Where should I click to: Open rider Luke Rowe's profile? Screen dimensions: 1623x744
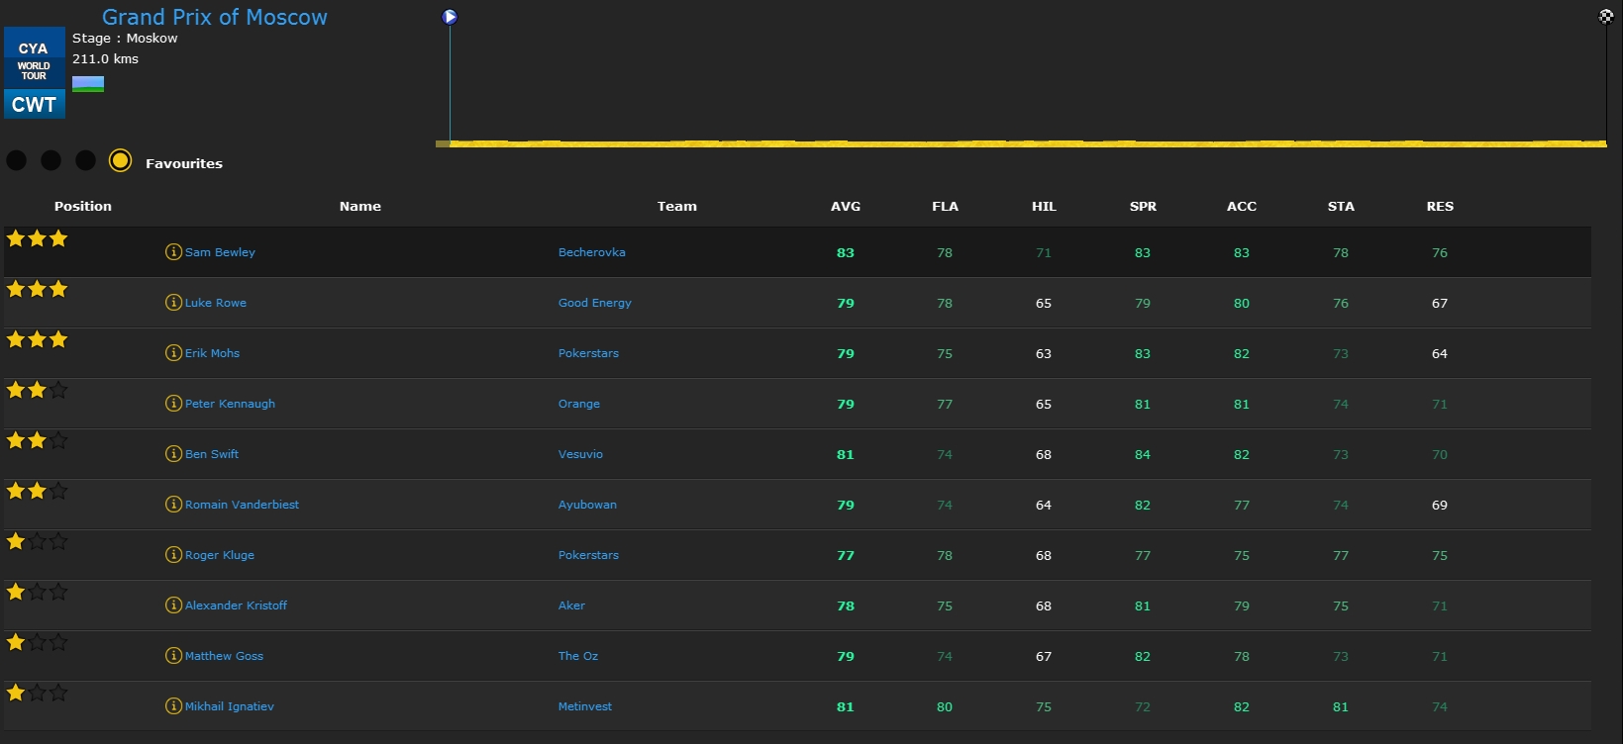click(x=216, y=303)
